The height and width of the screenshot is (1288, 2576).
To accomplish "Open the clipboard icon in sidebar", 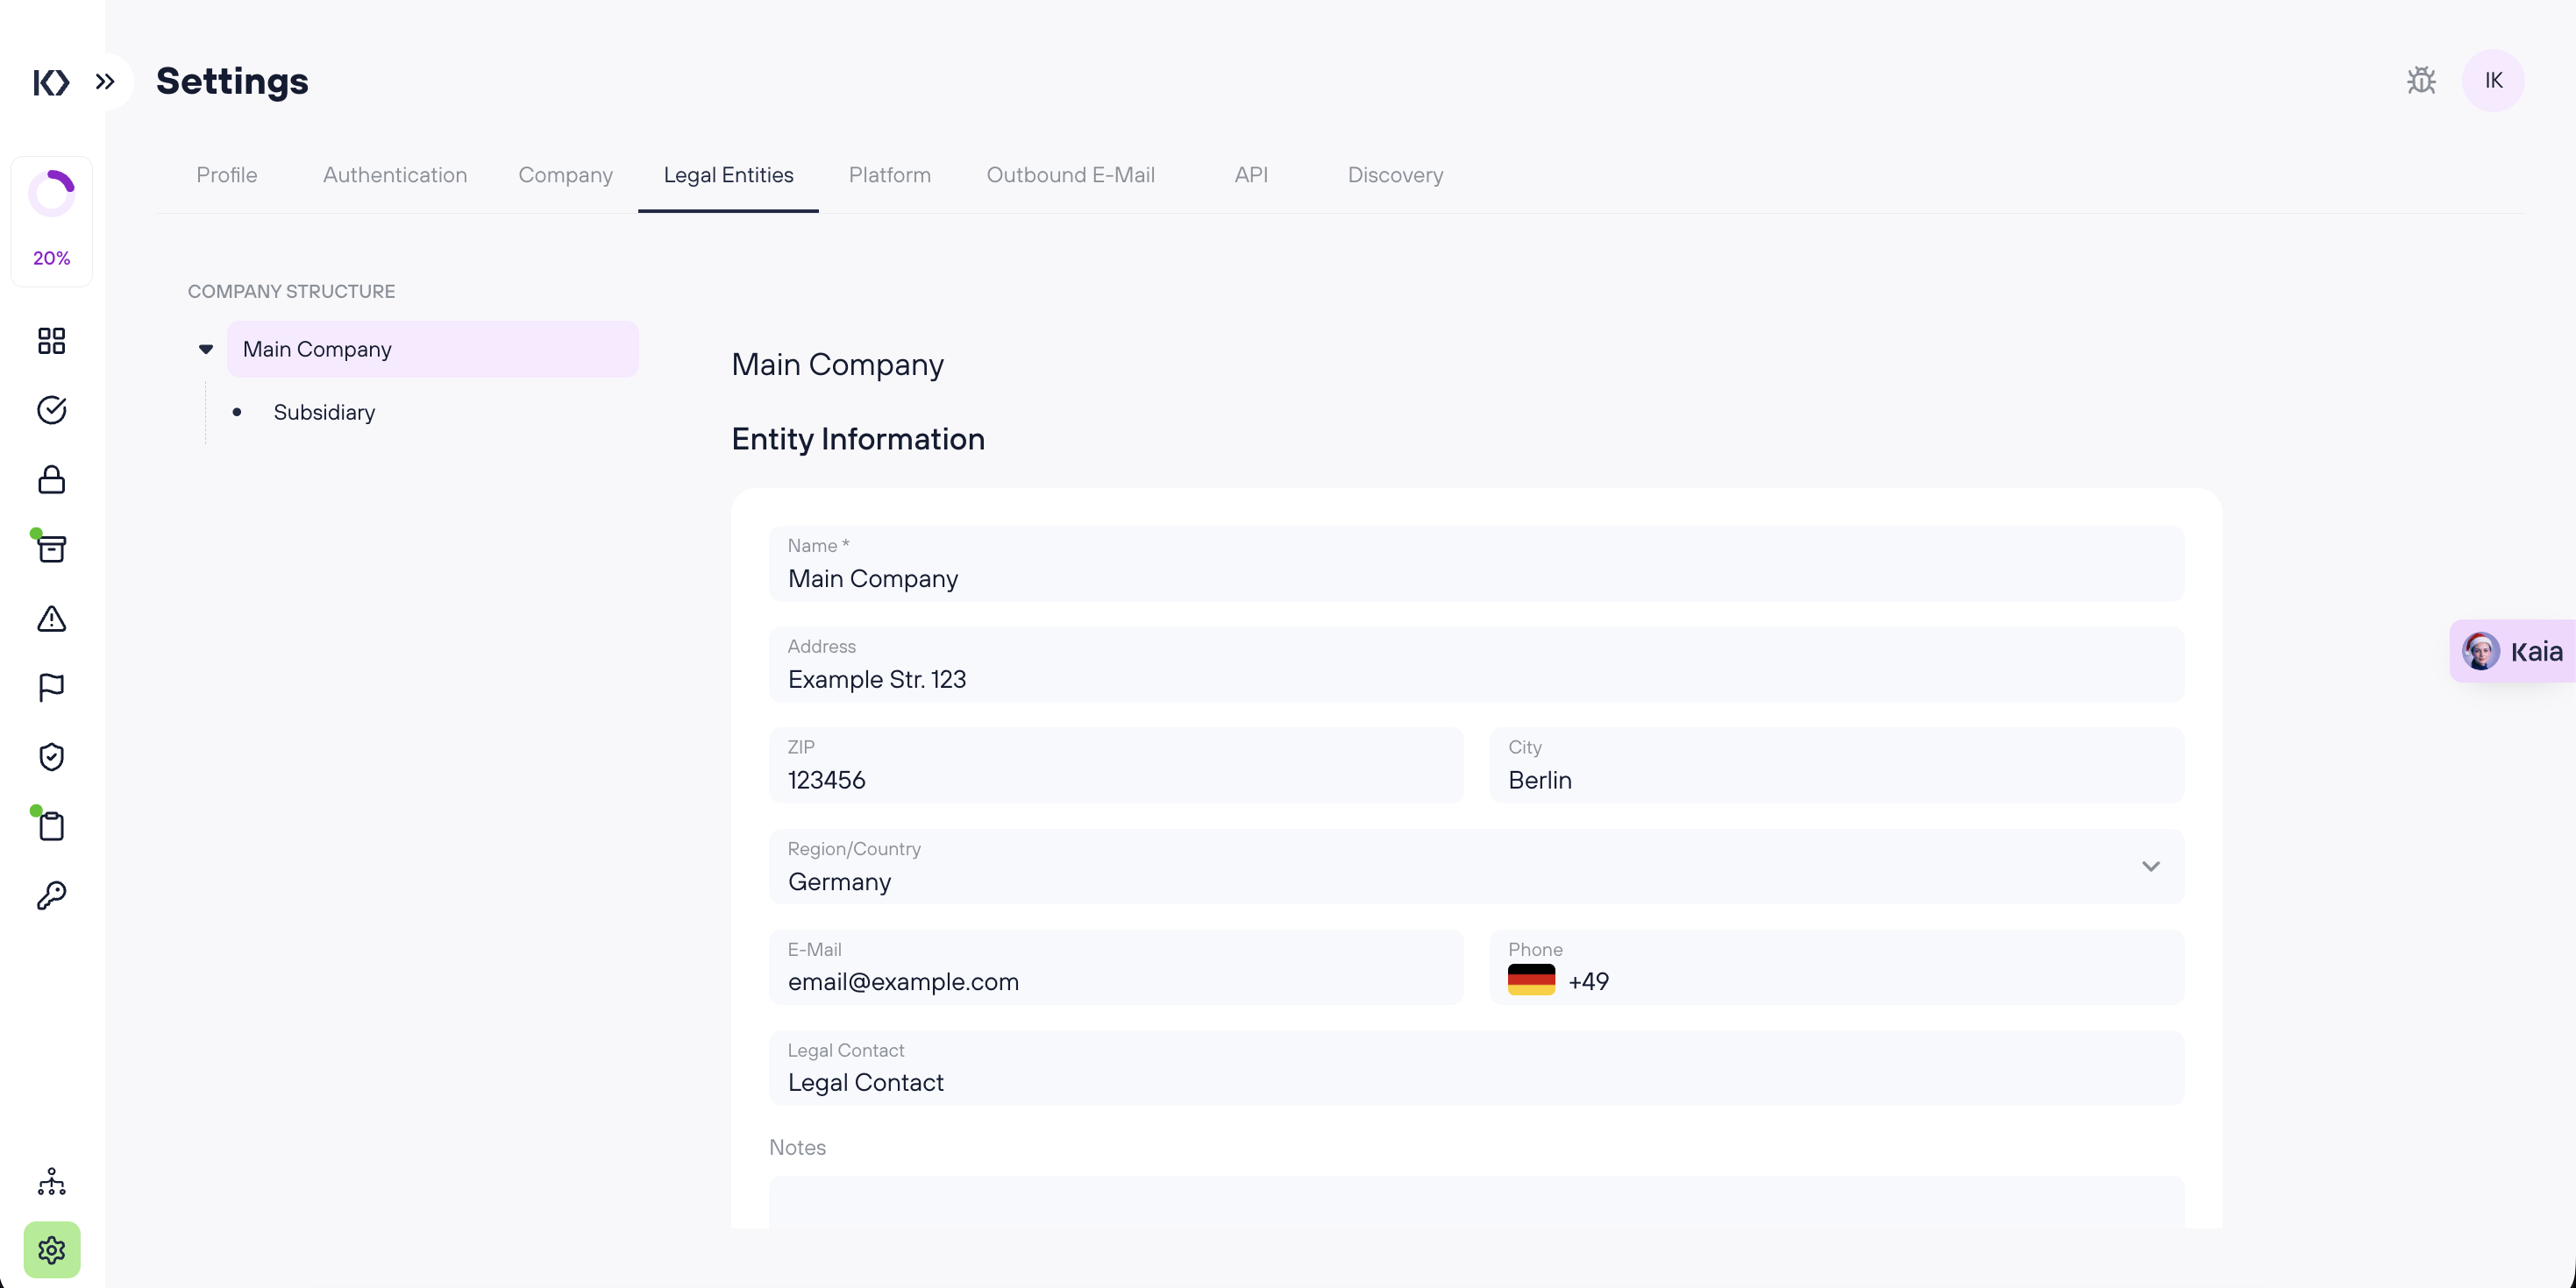I will click(x=51, y=826).
